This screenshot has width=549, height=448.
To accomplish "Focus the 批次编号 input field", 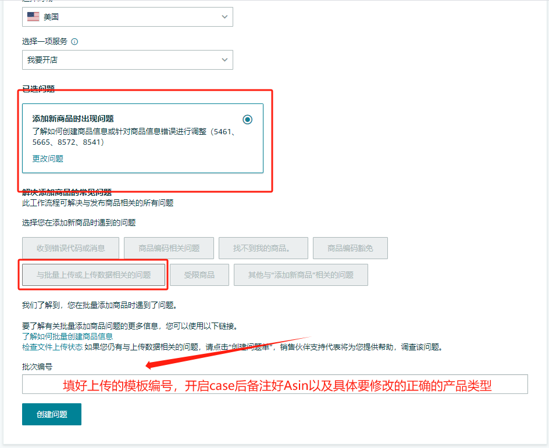I will (274, 384).
